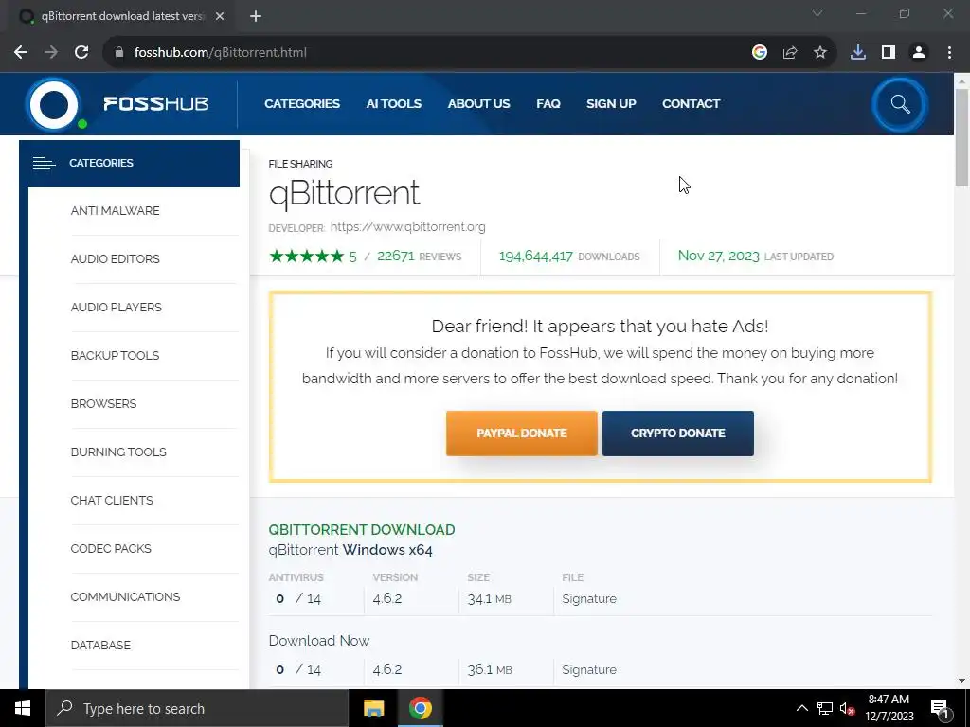The image size is (970, 727).
Task: Go back with the browser back arrow
Action: (x=21, y=53)
